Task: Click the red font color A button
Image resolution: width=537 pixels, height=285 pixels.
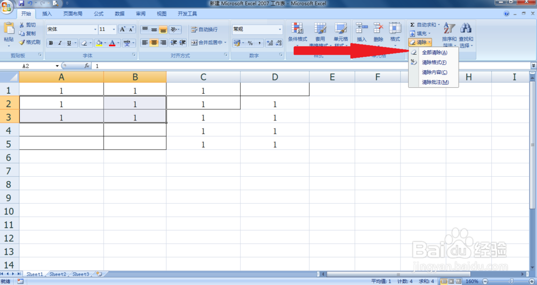Action: (x=112, y=43)
